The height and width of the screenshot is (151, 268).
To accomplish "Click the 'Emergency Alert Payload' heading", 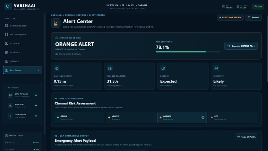I will pyautogui.click(x=75, y=141).
